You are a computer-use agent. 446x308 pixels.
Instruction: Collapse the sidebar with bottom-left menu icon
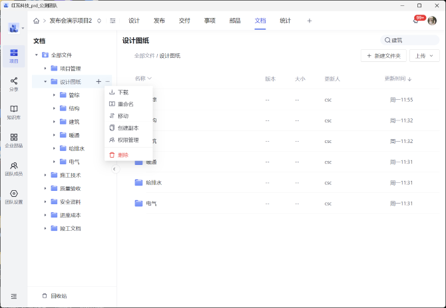14,296
